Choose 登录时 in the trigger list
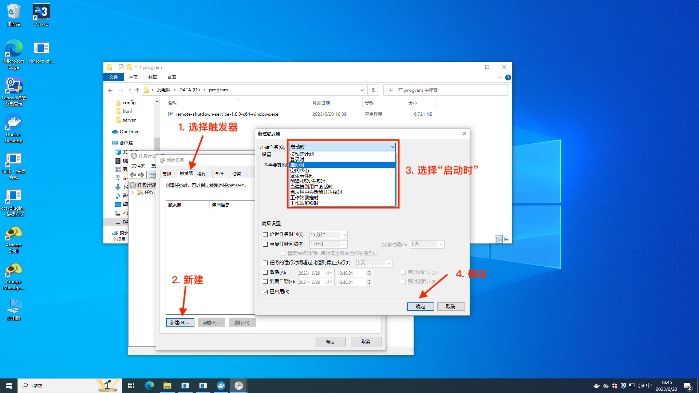 coord(342,159)
